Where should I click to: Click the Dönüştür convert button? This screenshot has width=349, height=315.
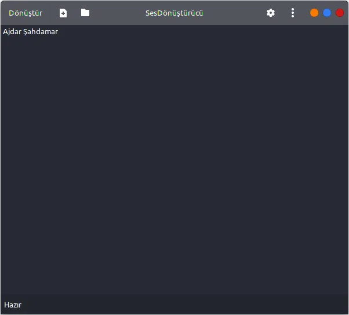[26, 13]
